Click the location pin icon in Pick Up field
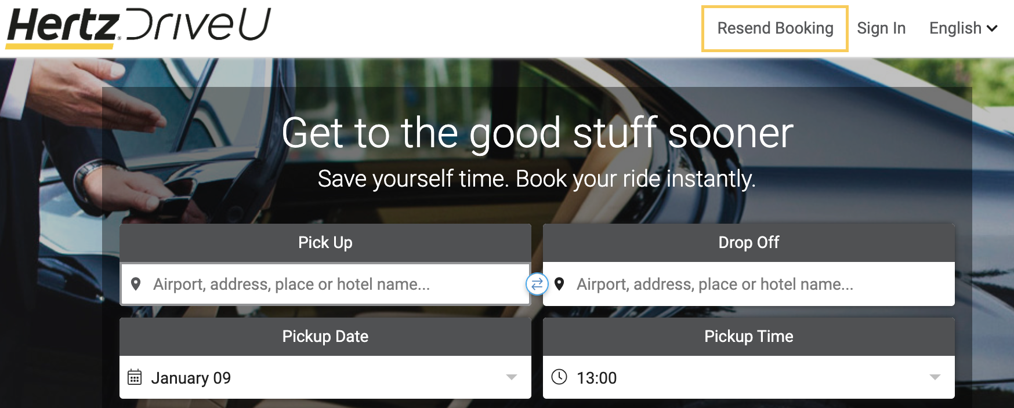 (x=137, y=284)
